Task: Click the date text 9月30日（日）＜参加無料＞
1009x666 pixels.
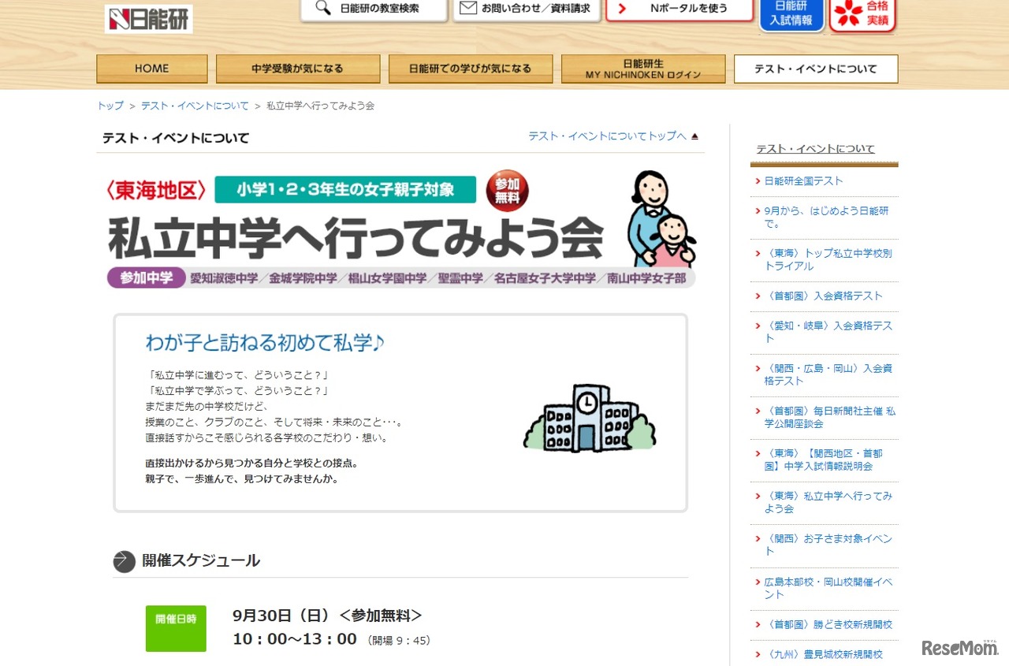Action: [327, 616]
